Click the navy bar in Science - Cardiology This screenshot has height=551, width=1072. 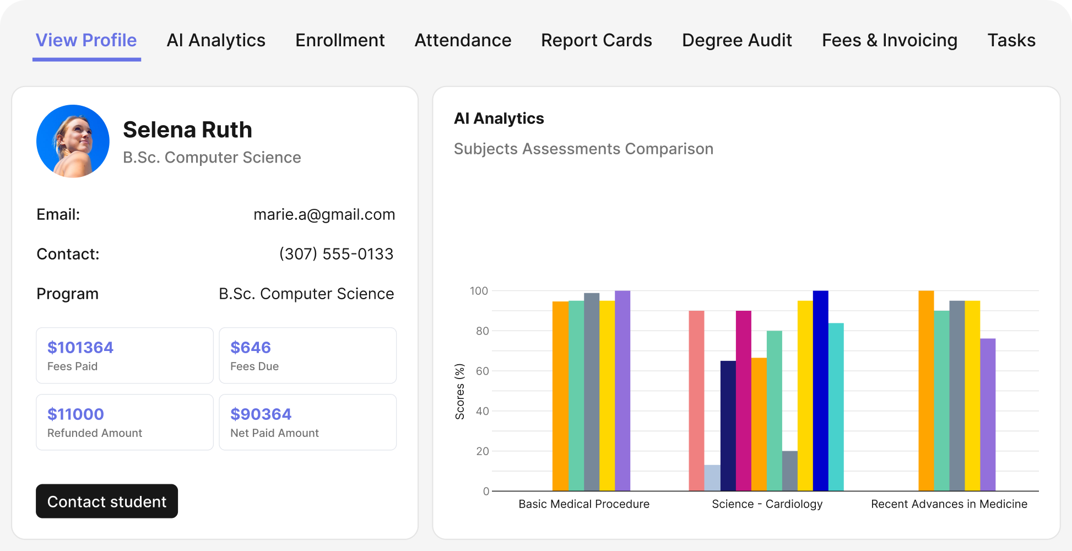point(728,426)
